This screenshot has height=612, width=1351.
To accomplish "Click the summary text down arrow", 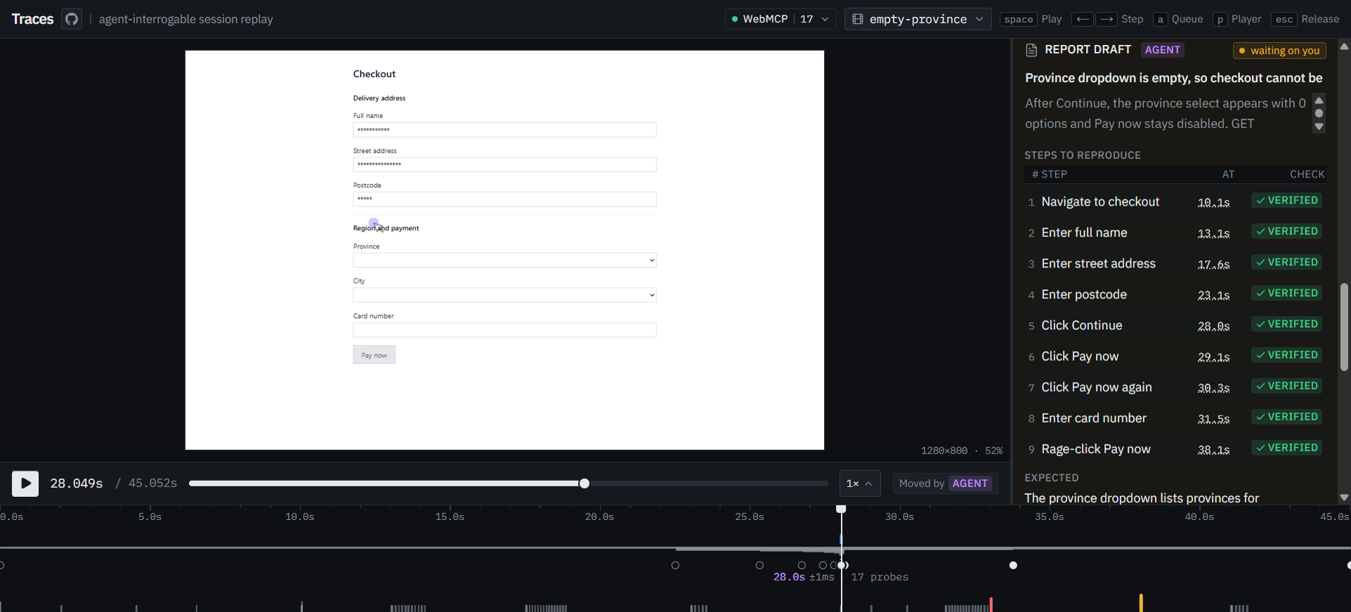I will (x=1319, y=126).
